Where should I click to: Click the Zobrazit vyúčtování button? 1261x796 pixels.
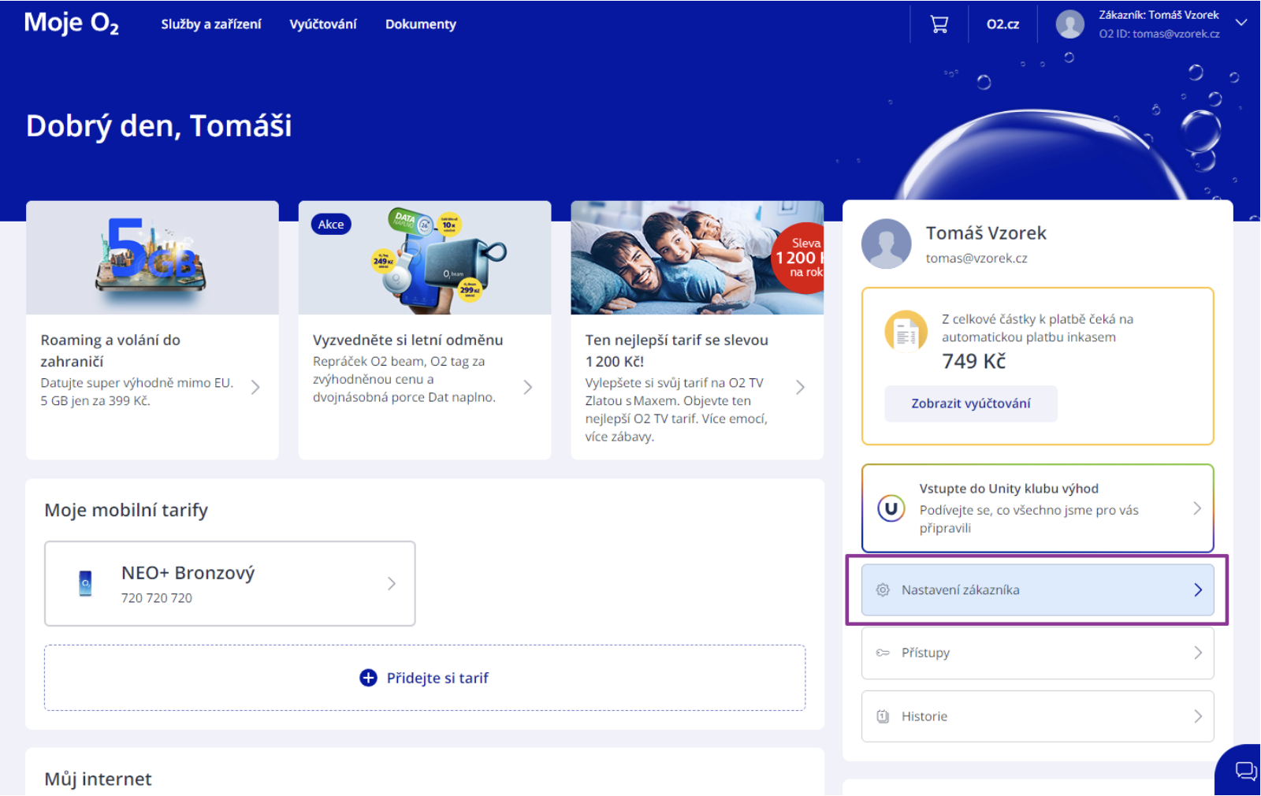(x=970, y=404)
